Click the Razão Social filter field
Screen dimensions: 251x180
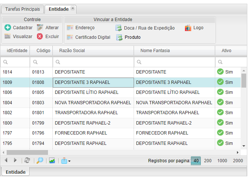point(93,62)
